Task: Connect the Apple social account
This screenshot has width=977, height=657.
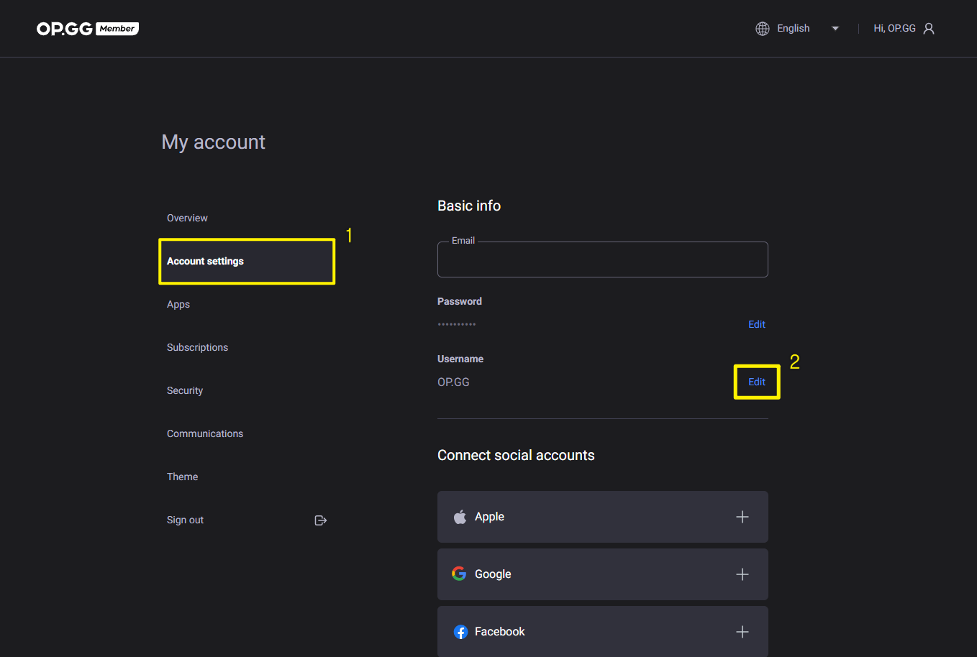Action: 603,517
